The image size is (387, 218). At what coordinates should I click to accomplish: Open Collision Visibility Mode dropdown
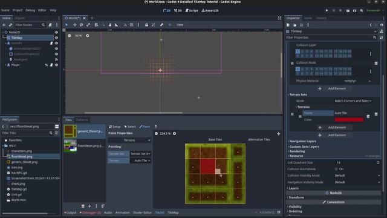tap(357, 176)
